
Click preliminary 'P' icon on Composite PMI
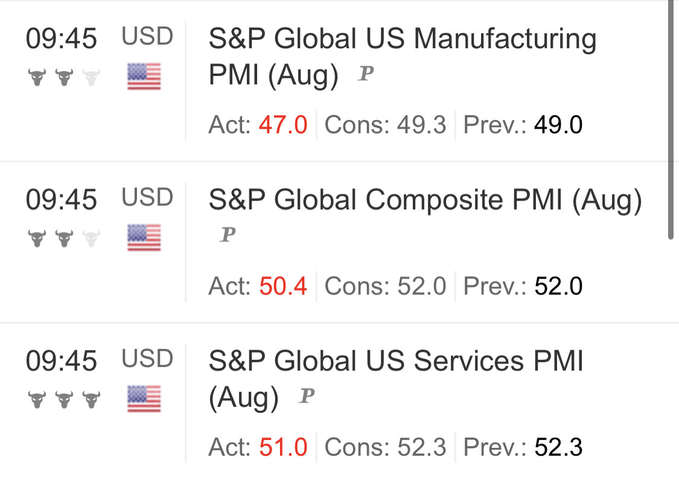[227, 234]
